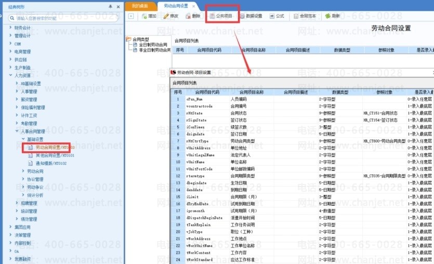Image resolution: width=434 pixels, height=264 pixels.
Task: Open 其他合同设置/HT0101 in the tree
Action: [55, 155]
